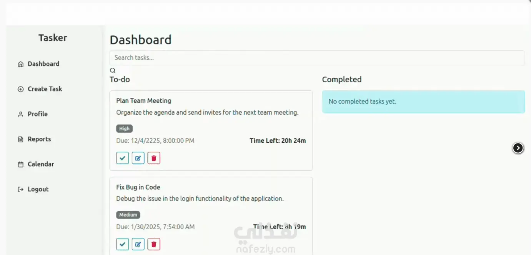This screenshot has height=255, width=531.
Task: Mark Plan Team Meeting as complete
Action: pyautogui.click(x=122, y=158)
